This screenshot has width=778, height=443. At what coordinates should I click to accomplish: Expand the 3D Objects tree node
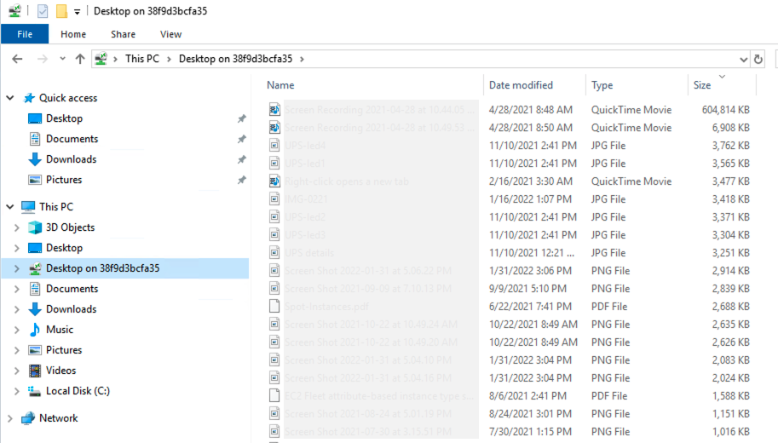click(x=16, y=227)
